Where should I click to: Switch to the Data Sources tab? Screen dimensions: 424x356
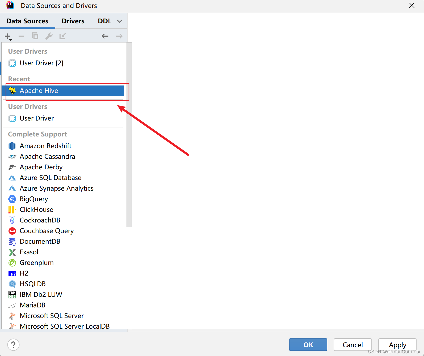tap(27, 21)
